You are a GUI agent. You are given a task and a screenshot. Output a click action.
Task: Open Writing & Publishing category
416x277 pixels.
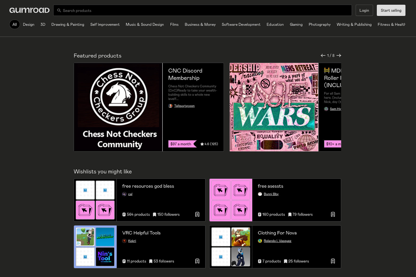[x=354, y=24]
